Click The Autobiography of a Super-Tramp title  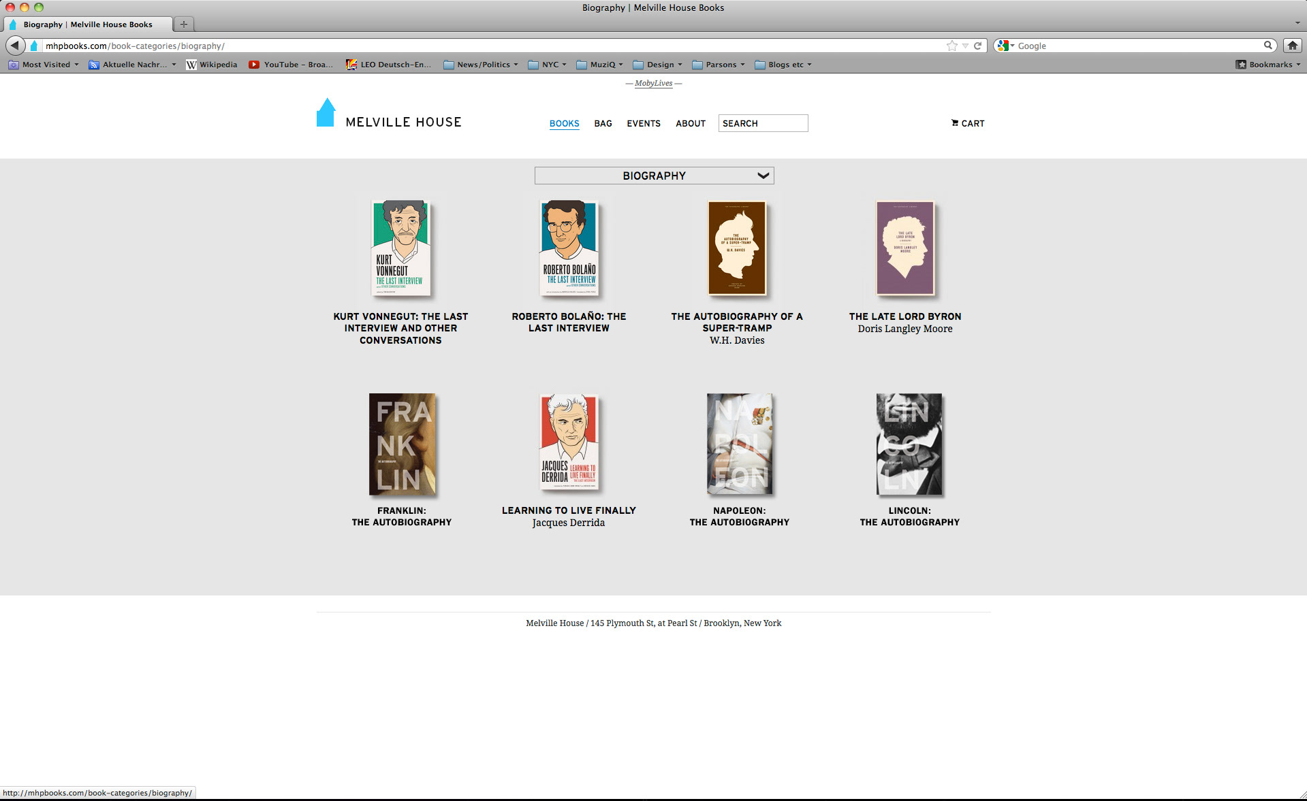pos(737,322)
